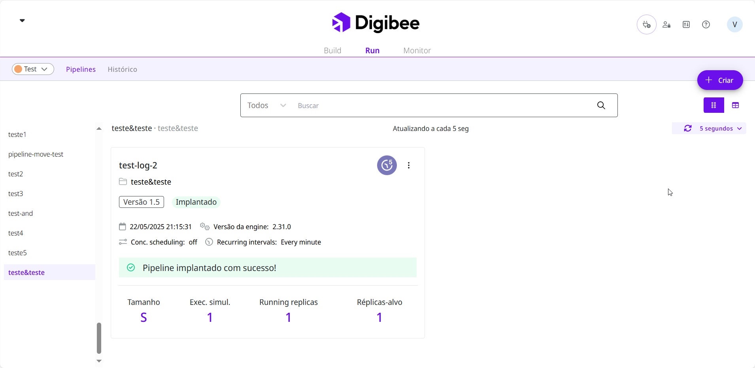Screen dimensions: 755x368
Task: Open the user access lock icon
Action: 666,24
